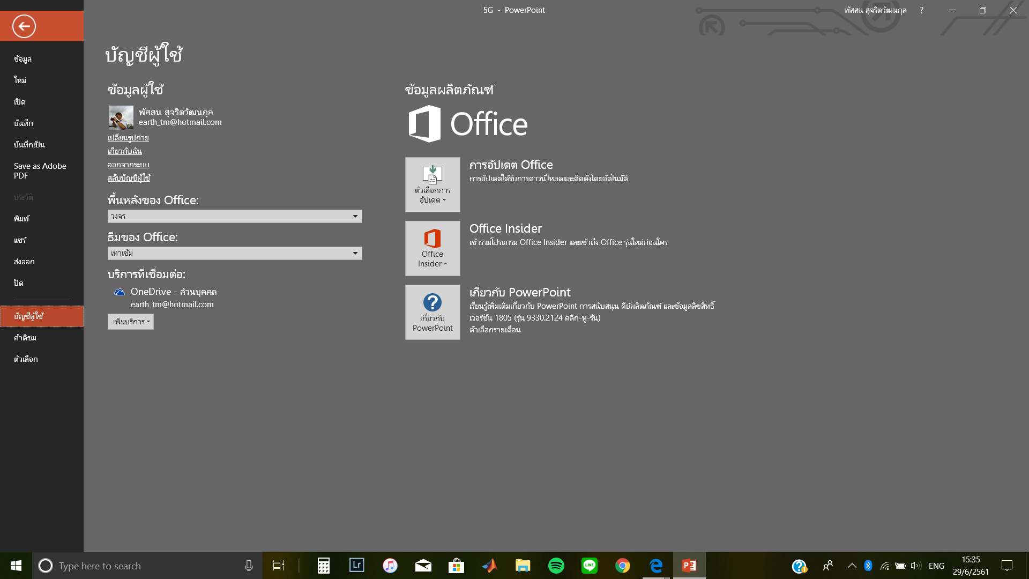This screenshot has width=1029, height=579.
Task: Click the Bluetooth tray icon
Action: point(868,566)
